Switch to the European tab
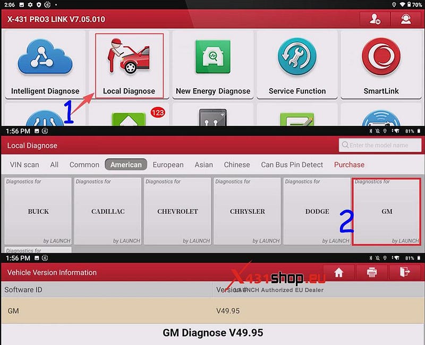Image resolution: width=425 pixels, height=345 pixels. pyautogui.click(x=168, y=165)
